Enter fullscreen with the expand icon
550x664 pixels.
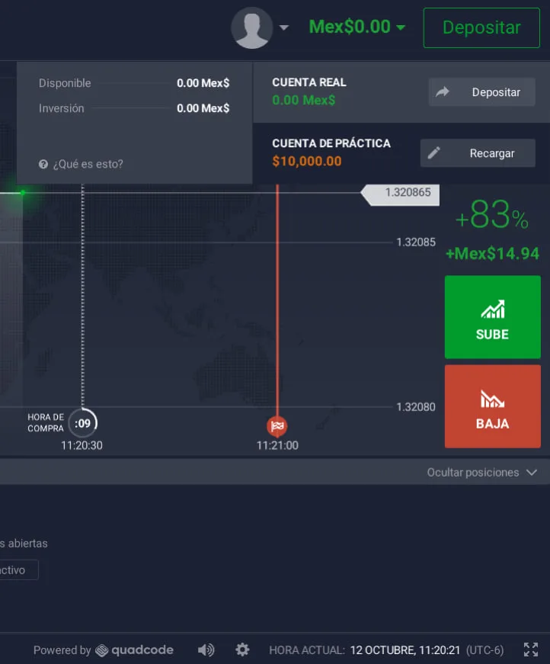[x=530, y=650]
